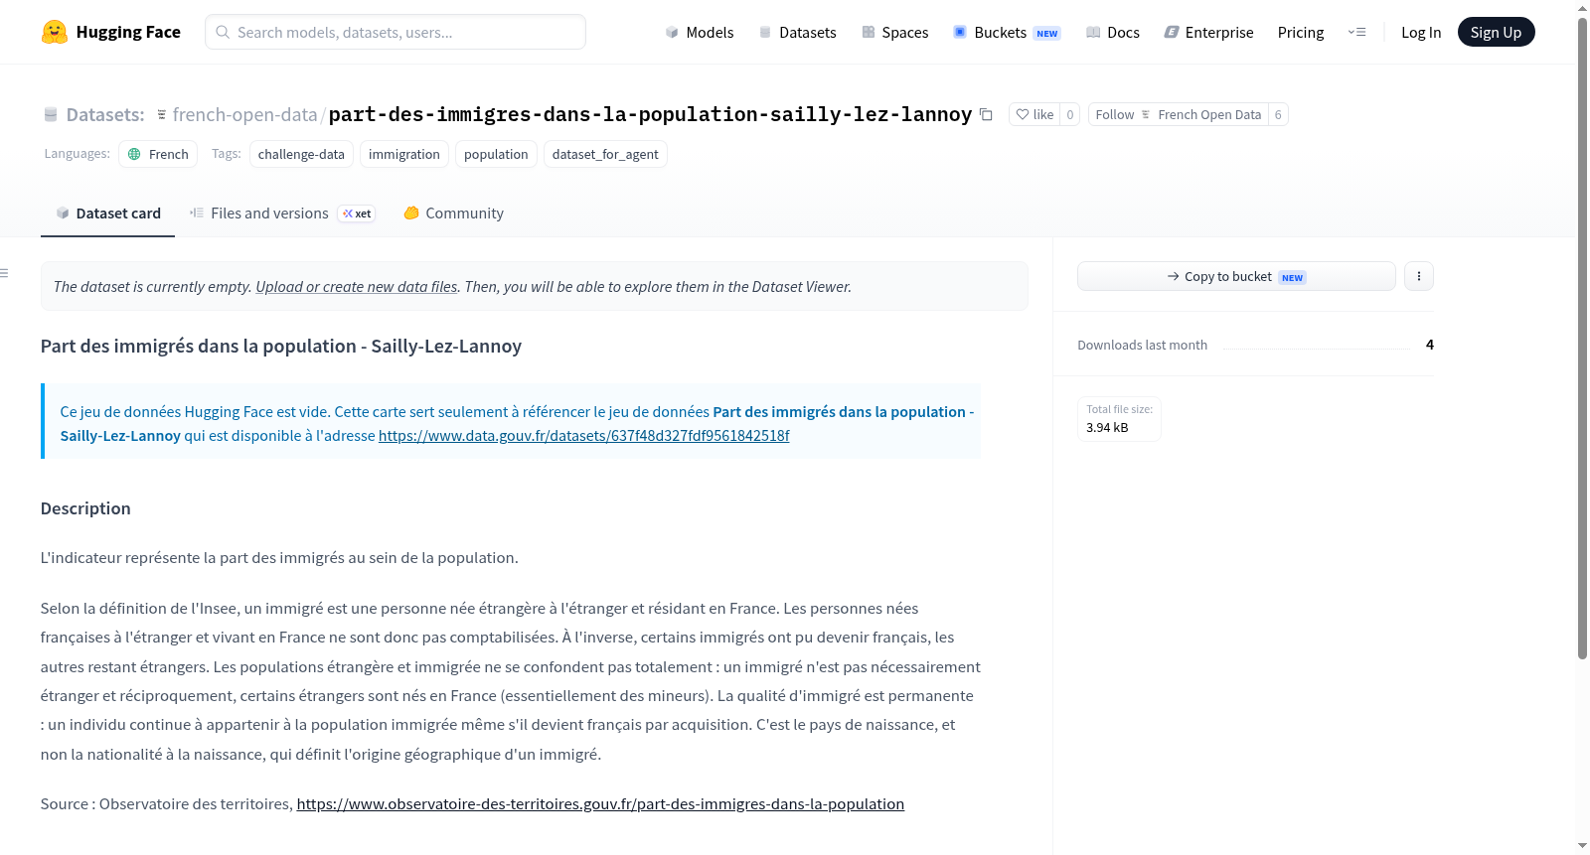Open the Datasets page in navbar
The width and height of the screenshot is (1590, 855).
798,33
